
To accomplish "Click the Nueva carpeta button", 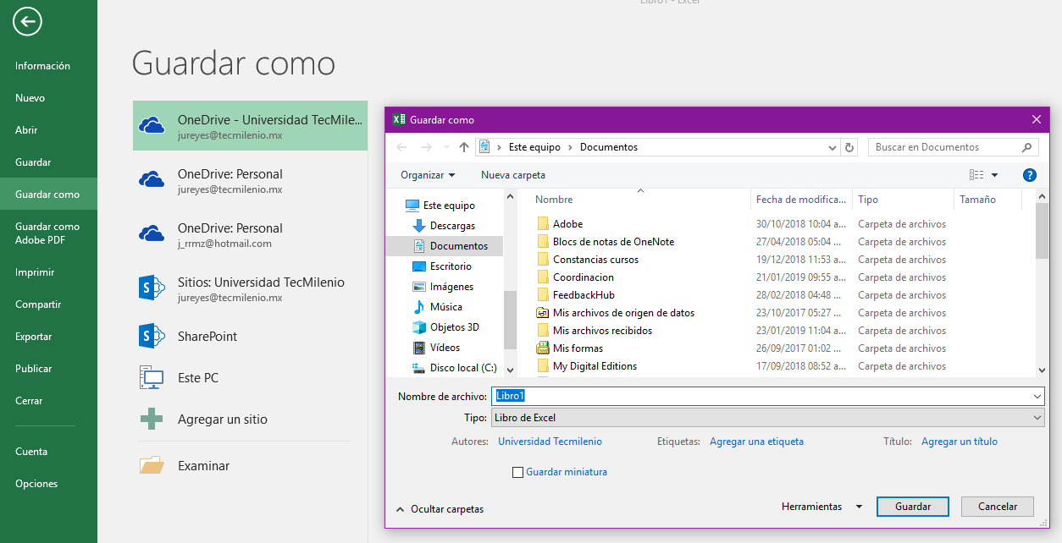I will 513,175.
